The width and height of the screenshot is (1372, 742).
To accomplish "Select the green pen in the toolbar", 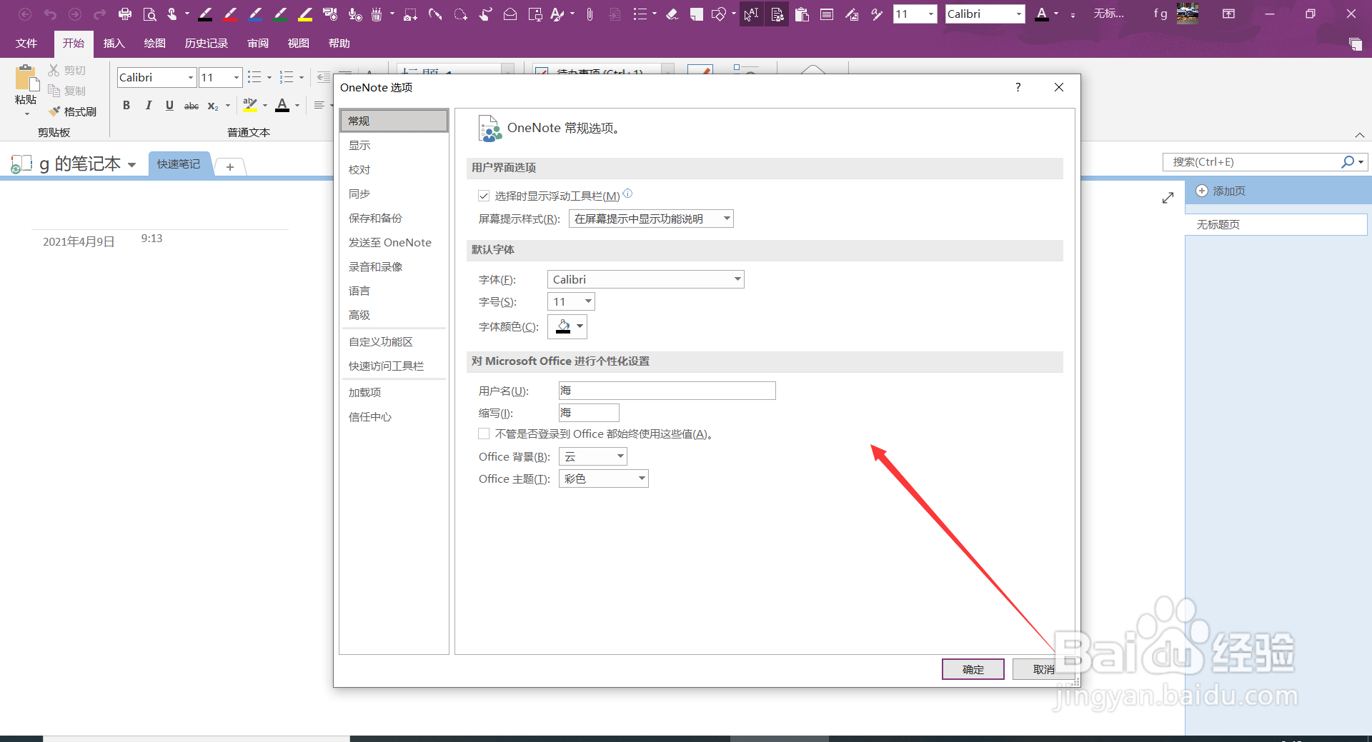I will 280,14.
